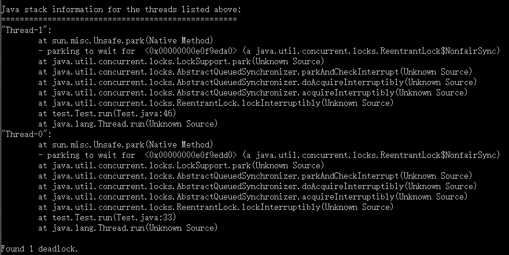Image resolution: width=509 pixels, height=255 pixels.
Task: Click Thread-1's acquireInterruptibly frame
Action: [253, 93]
